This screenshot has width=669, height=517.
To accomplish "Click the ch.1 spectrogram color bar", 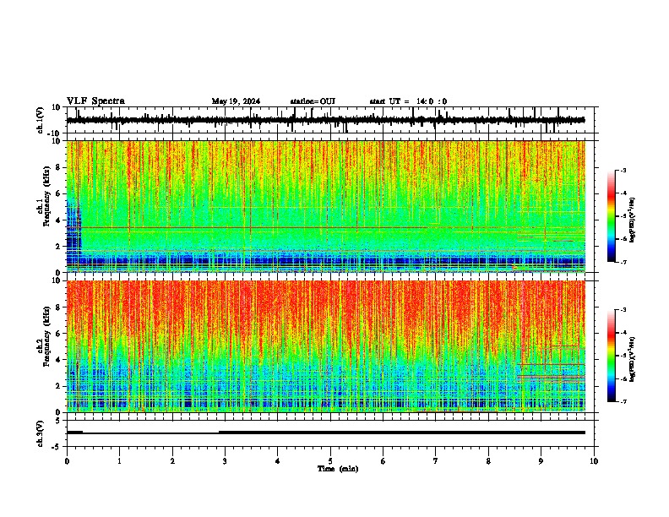I will coord(611,216).
